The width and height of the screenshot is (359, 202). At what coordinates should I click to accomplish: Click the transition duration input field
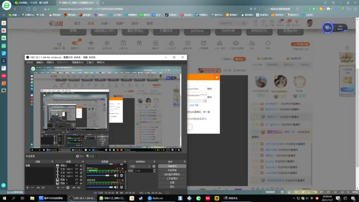[x=144, y=171]
